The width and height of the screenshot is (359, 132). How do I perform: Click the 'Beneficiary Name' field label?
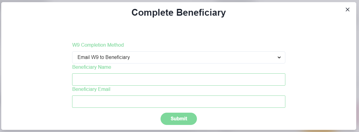pos(92,67)
